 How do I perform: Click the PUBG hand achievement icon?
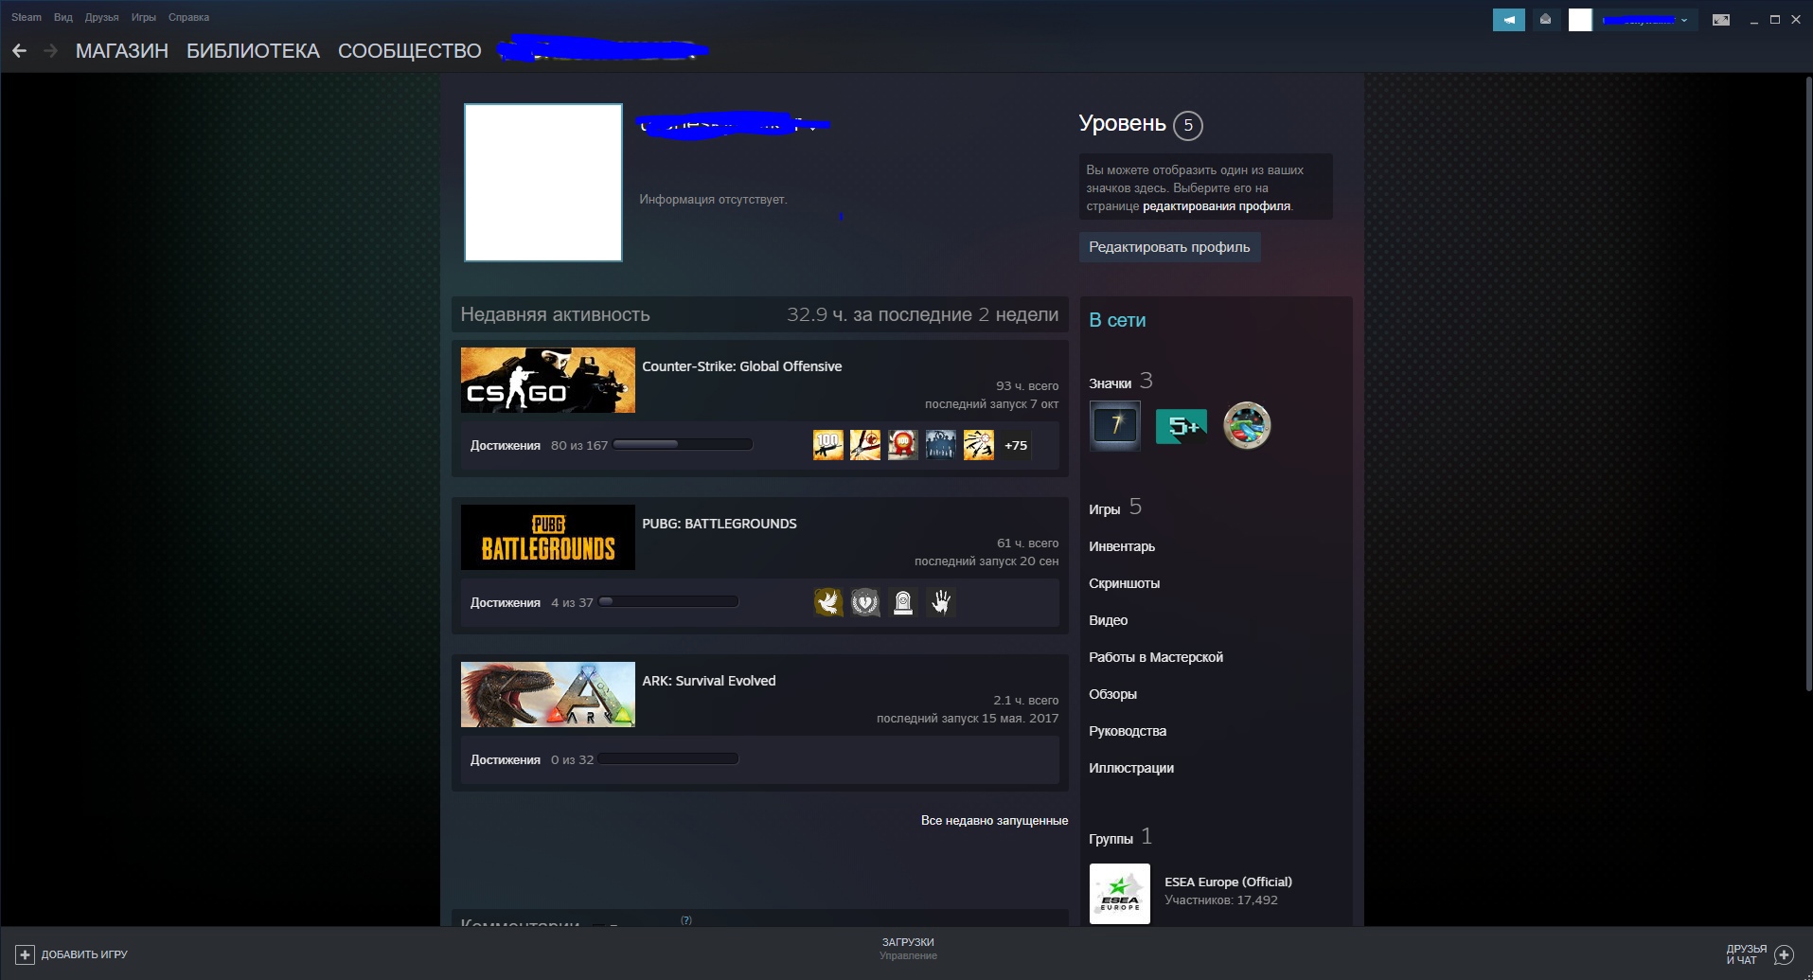point(941,602)
